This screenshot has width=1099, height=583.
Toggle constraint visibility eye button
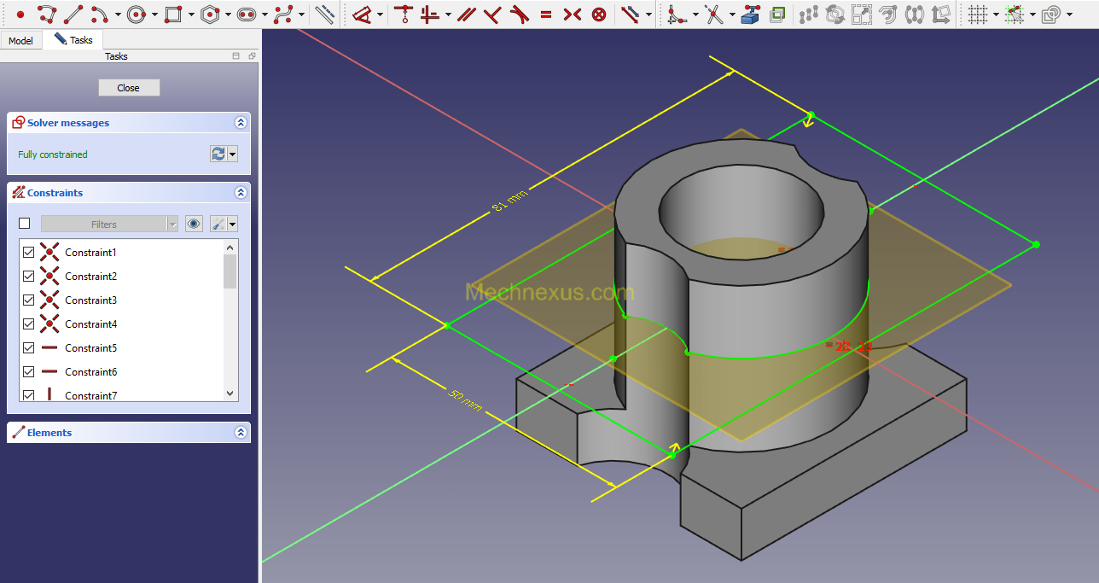click(x=195, y=224)
